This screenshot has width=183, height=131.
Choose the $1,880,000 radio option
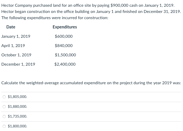(x=4, y=107)
